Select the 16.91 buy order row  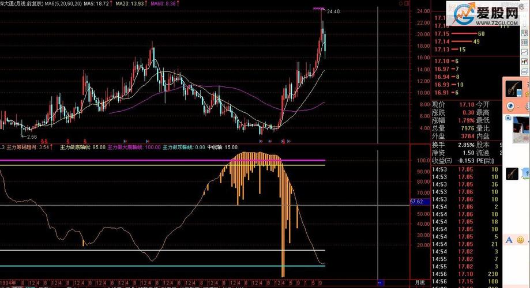446,93
